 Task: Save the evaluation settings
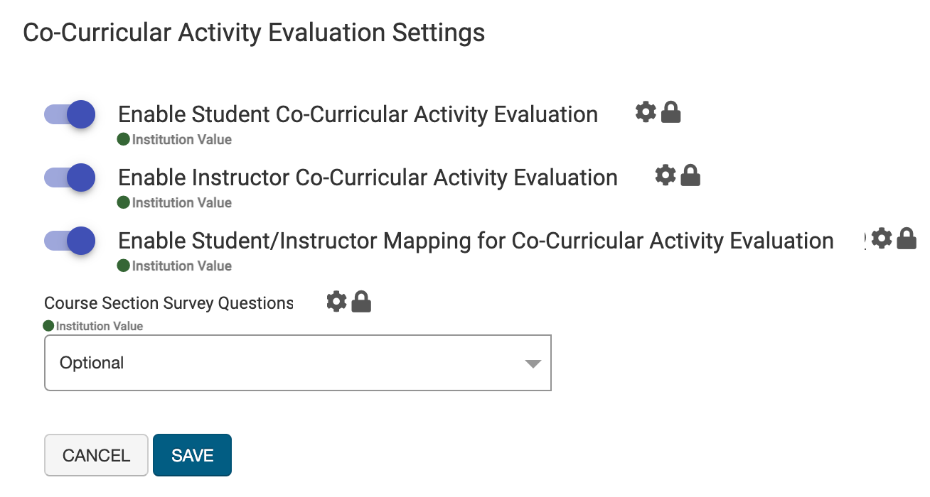click(192, 455)
